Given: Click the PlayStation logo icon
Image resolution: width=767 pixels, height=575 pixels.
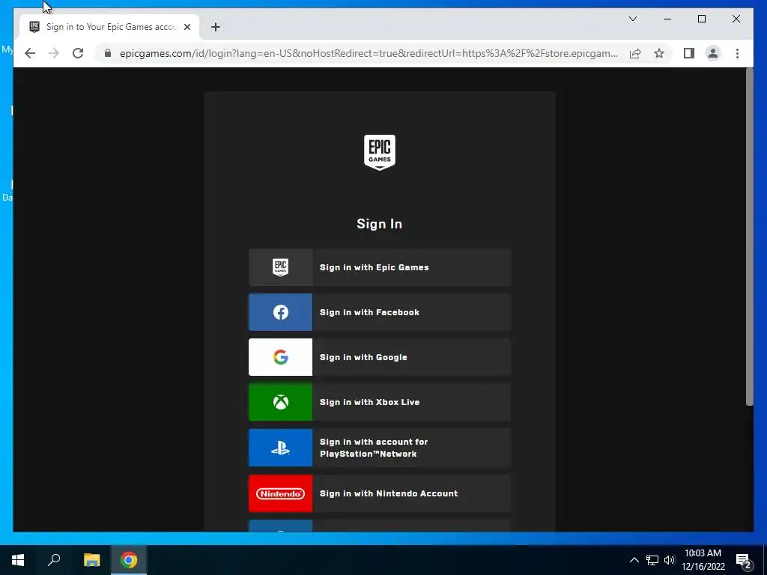Looking at the screenshot, I should point(280,448).
